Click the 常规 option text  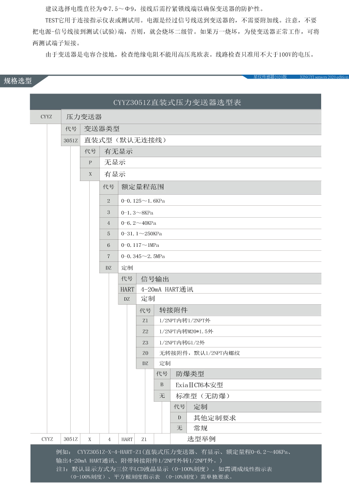pyautogui.click(x=201, y=428)
